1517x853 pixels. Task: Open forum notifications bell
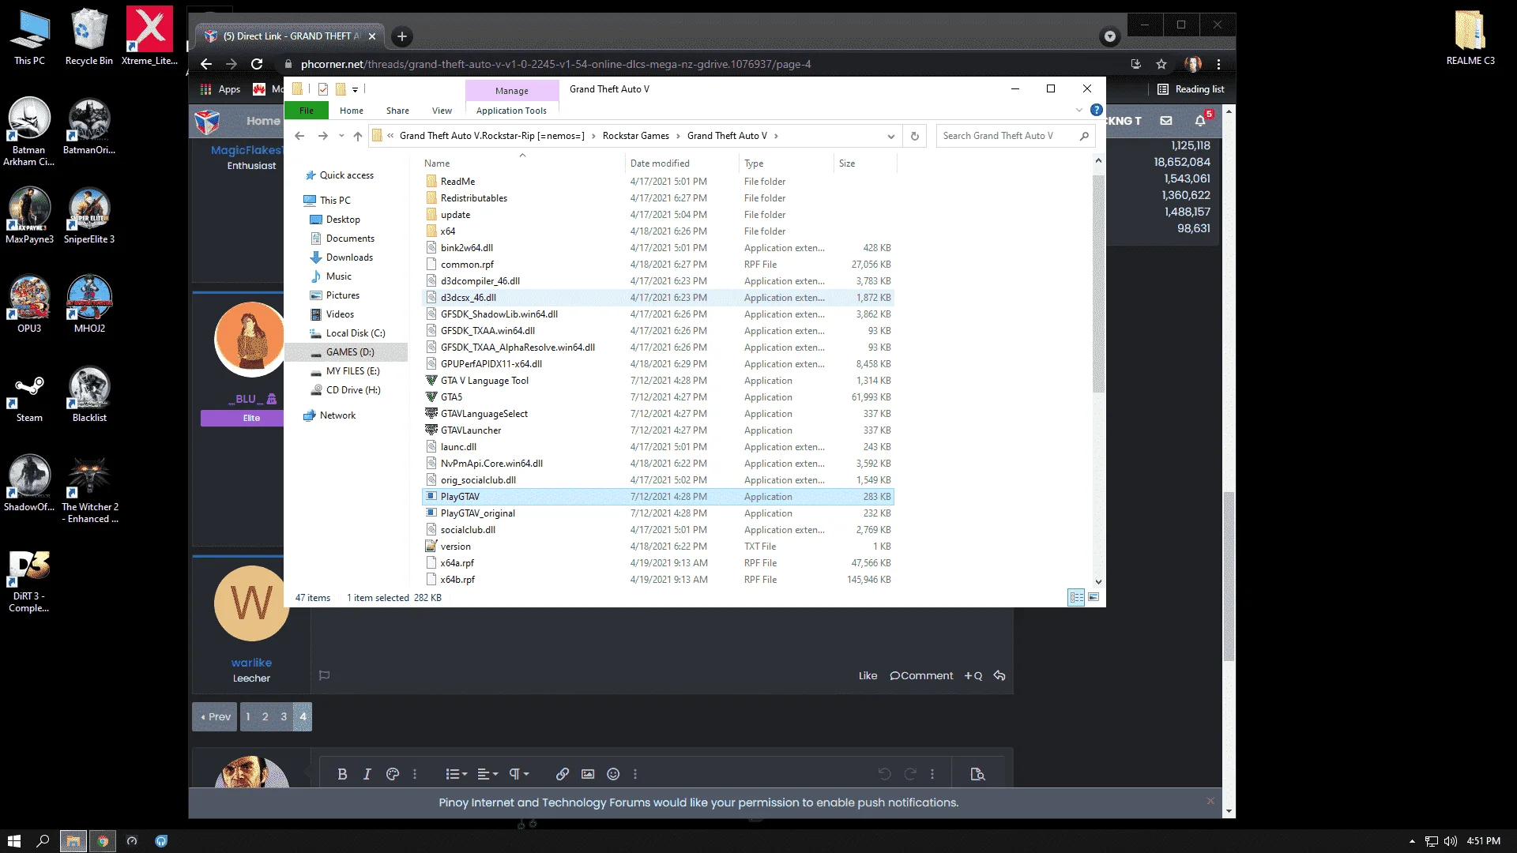[1201, 120]
